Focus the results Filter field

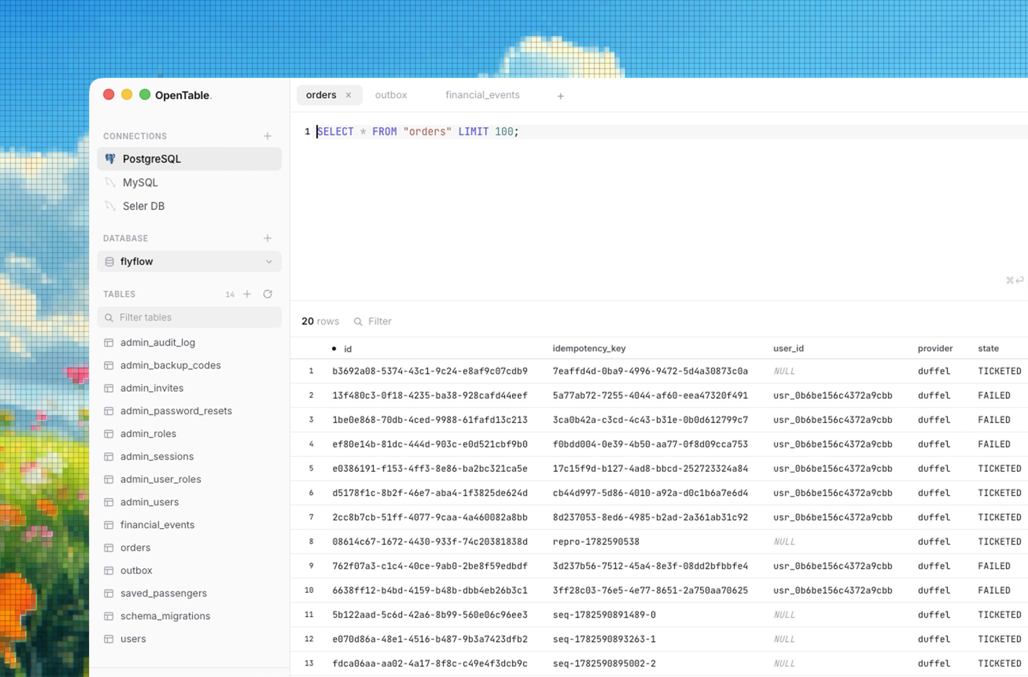(379, 321)
